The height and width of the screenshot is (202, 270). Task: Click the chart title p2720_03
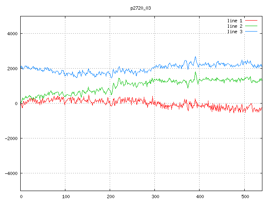140,8
